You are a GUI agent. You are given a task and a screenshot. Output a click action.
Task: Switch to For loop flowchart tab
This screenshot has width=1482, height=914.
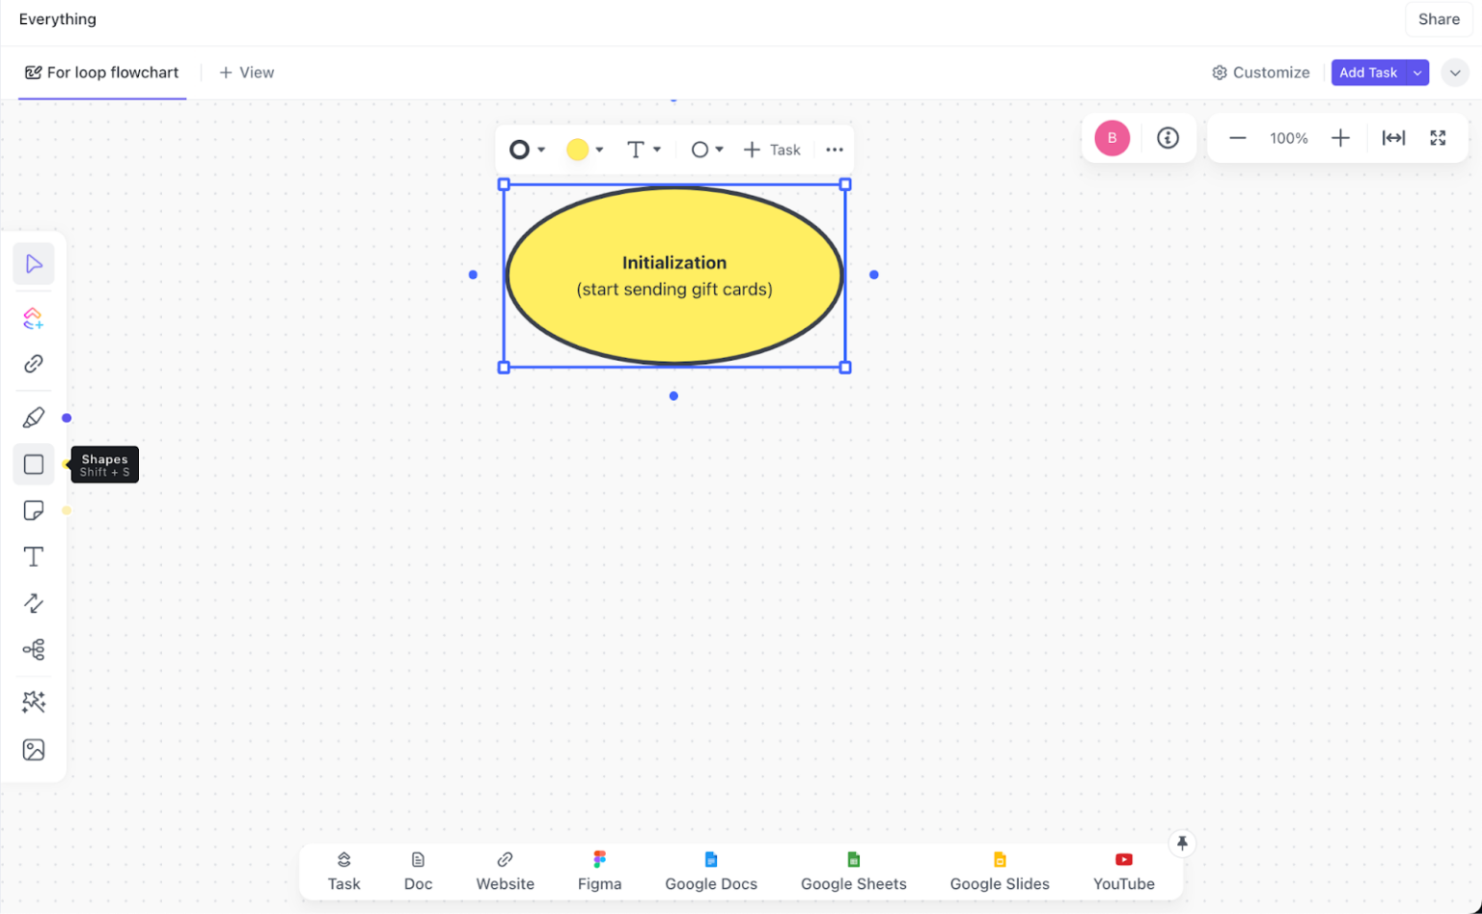click(102, 72)
